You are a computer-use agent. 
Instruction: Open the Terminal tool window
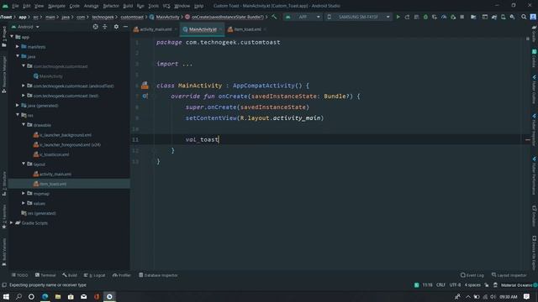coord(45,275)
